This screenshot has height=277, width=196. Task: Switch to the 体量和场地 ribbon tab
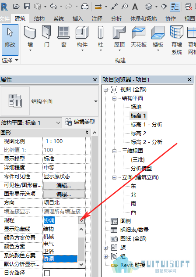[x=143, y=18]
